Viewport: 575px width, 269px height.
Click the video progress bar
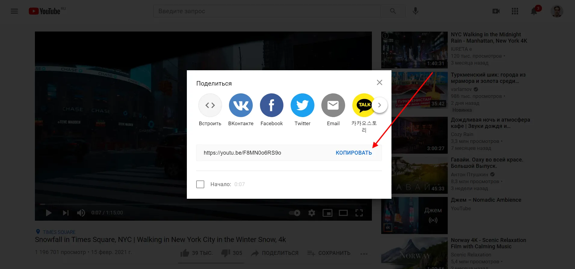(203, 204)
